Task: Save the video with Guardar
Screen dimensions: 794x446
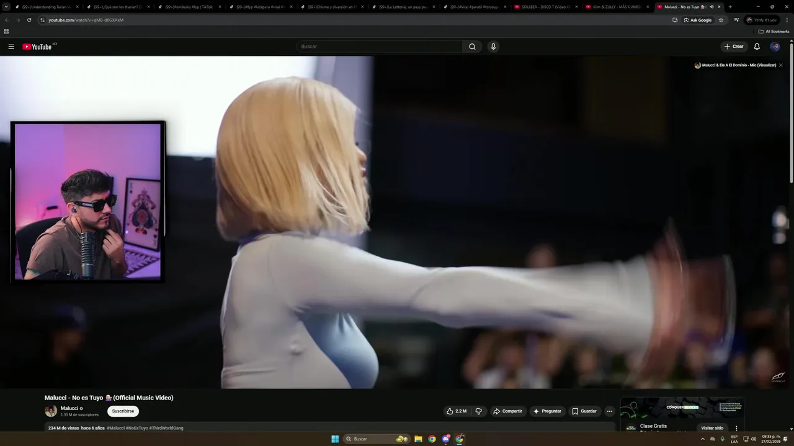Action: click(x=584, y=411)
